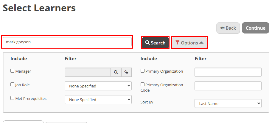This screenshot has width=272, height=123.
Task: Tick the Job Role checkbox
Action: pyautogui.click(x=13, y=84)
